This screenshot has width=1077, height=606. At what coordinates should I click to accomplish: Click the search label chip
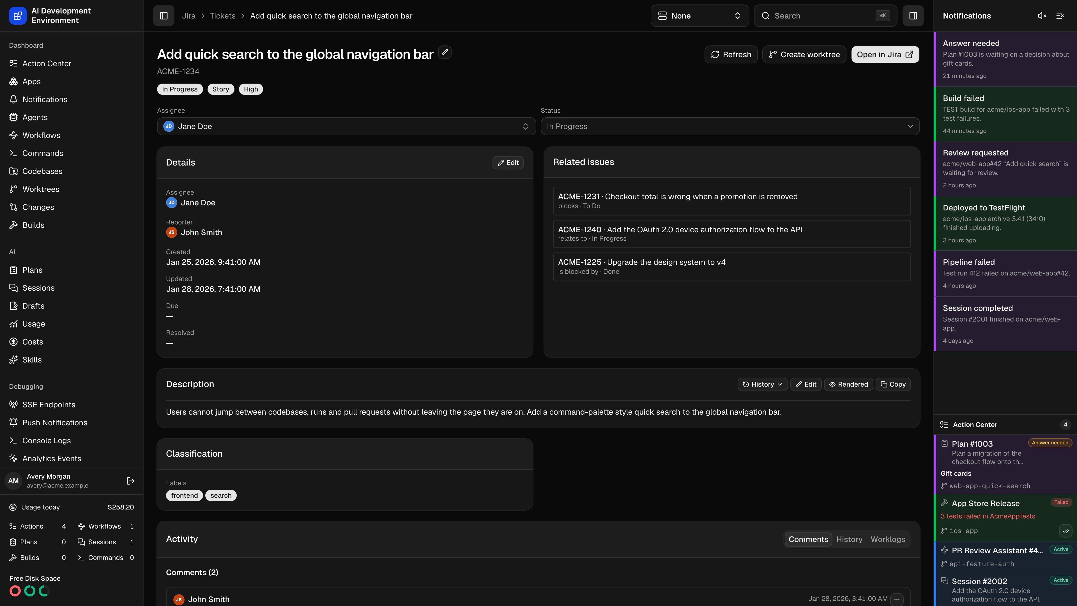tap(221, 495)
